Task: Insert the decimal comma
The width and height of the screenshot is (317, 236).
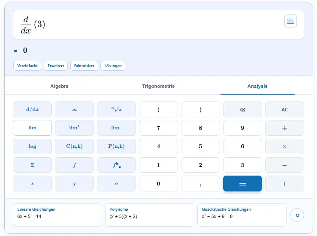Action: click(x=200, y=183)
